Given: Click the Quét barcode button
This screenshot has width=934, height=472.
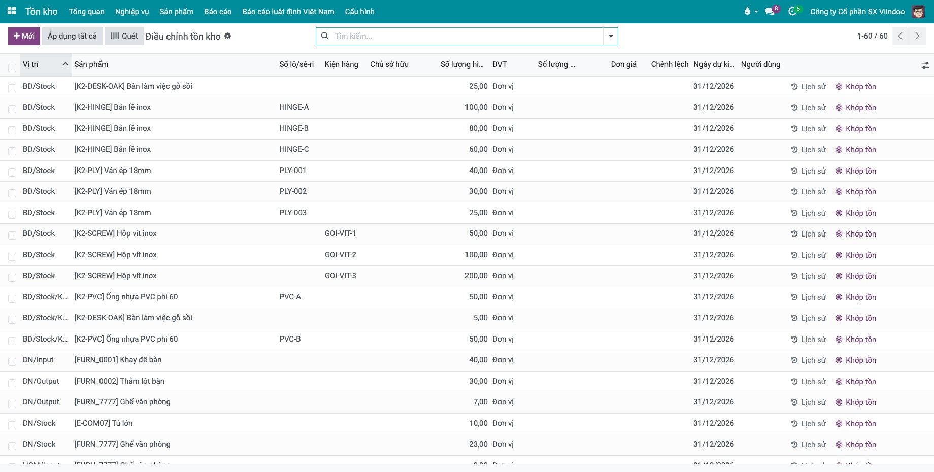Looking at the screenshot, I should click(x=124, y=36).
